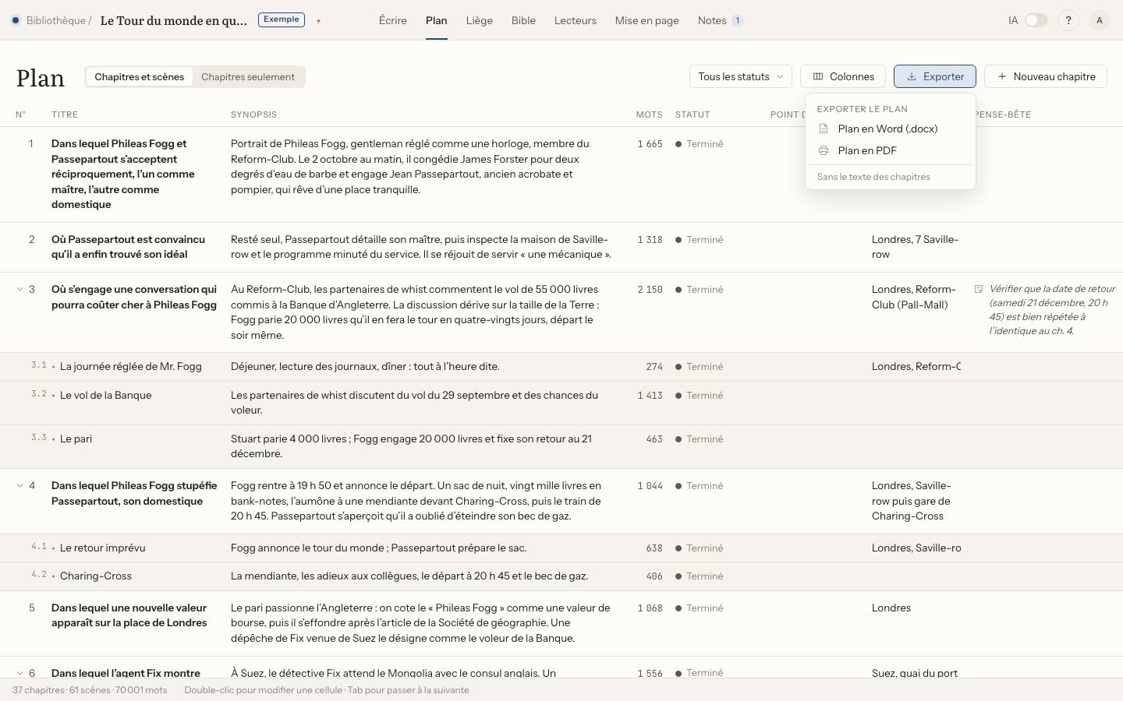The width and height of the screenshot is (1123, 701).
Task: Click scene 'La journée réglée de Mr. Fogg'
Action: [x=131, y=366]
